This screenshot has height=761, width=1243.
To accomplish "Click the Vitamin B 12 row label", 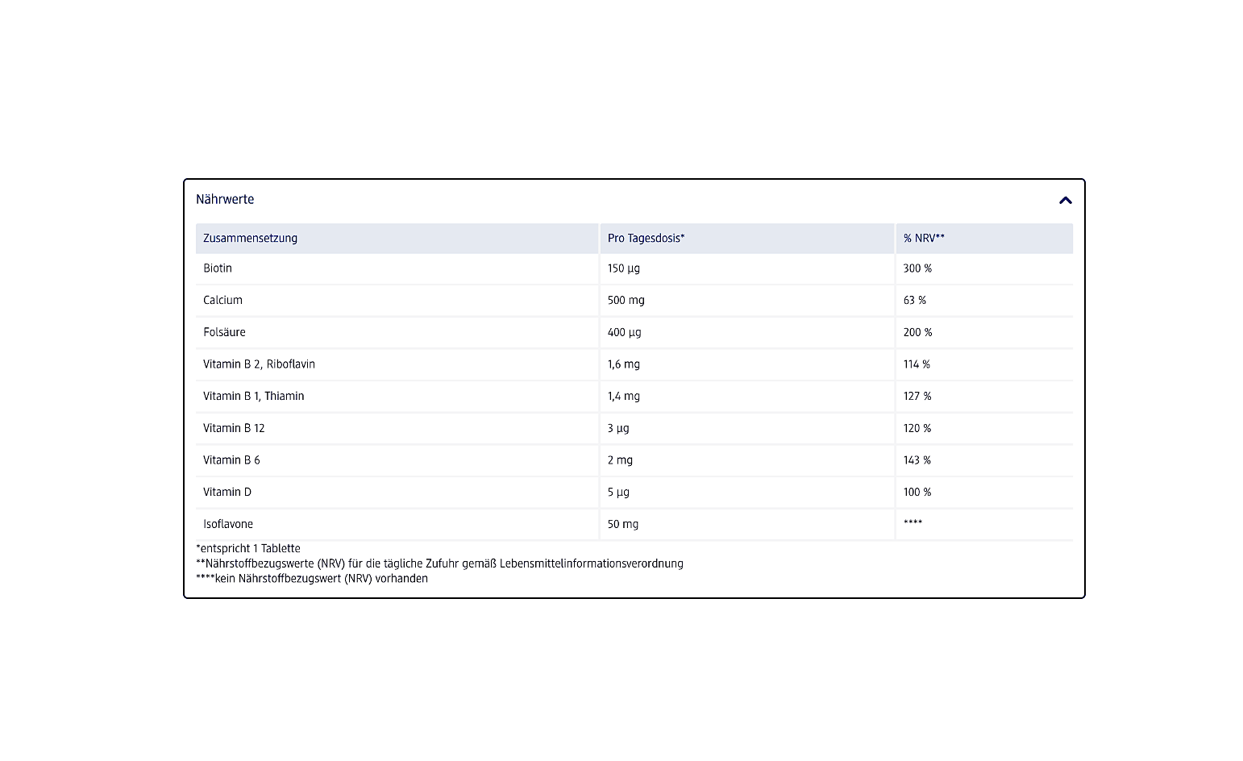I will (234, 428).
